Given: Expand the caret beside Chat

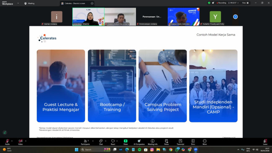Looking at the screenshot, I should tap(105, 141).
